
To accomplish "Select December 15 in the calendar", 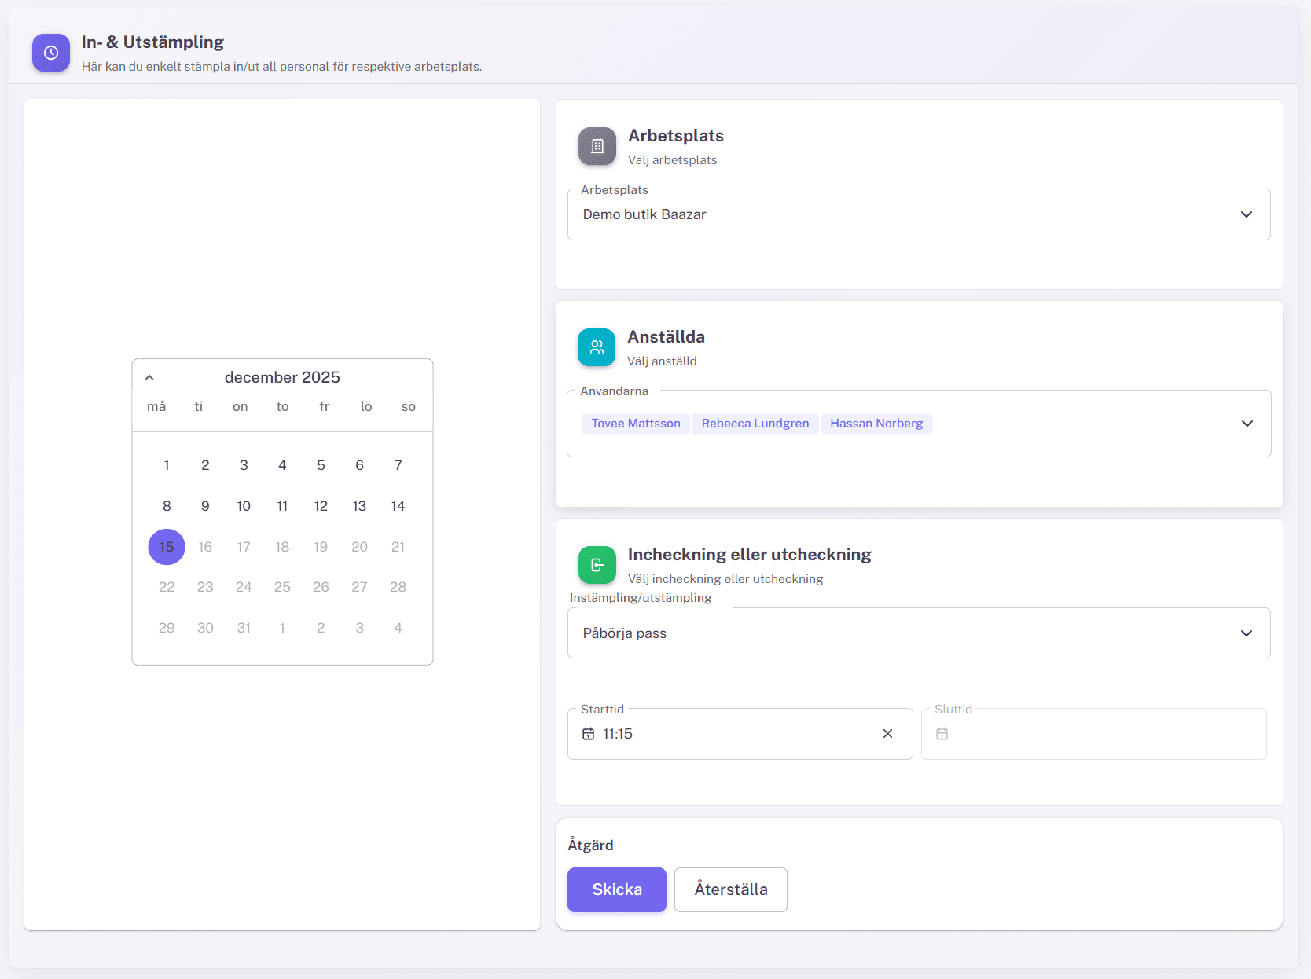I will (x=167, y=547).
